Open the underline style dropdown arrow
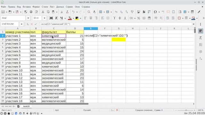205x115 pixels. pyautogui.click(x=65, y=18)
